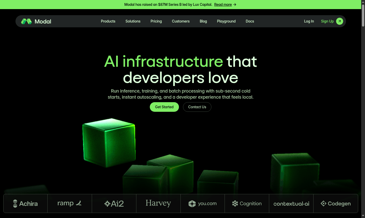
Task: Open the Solutions menu
Action: click(133, 21)
